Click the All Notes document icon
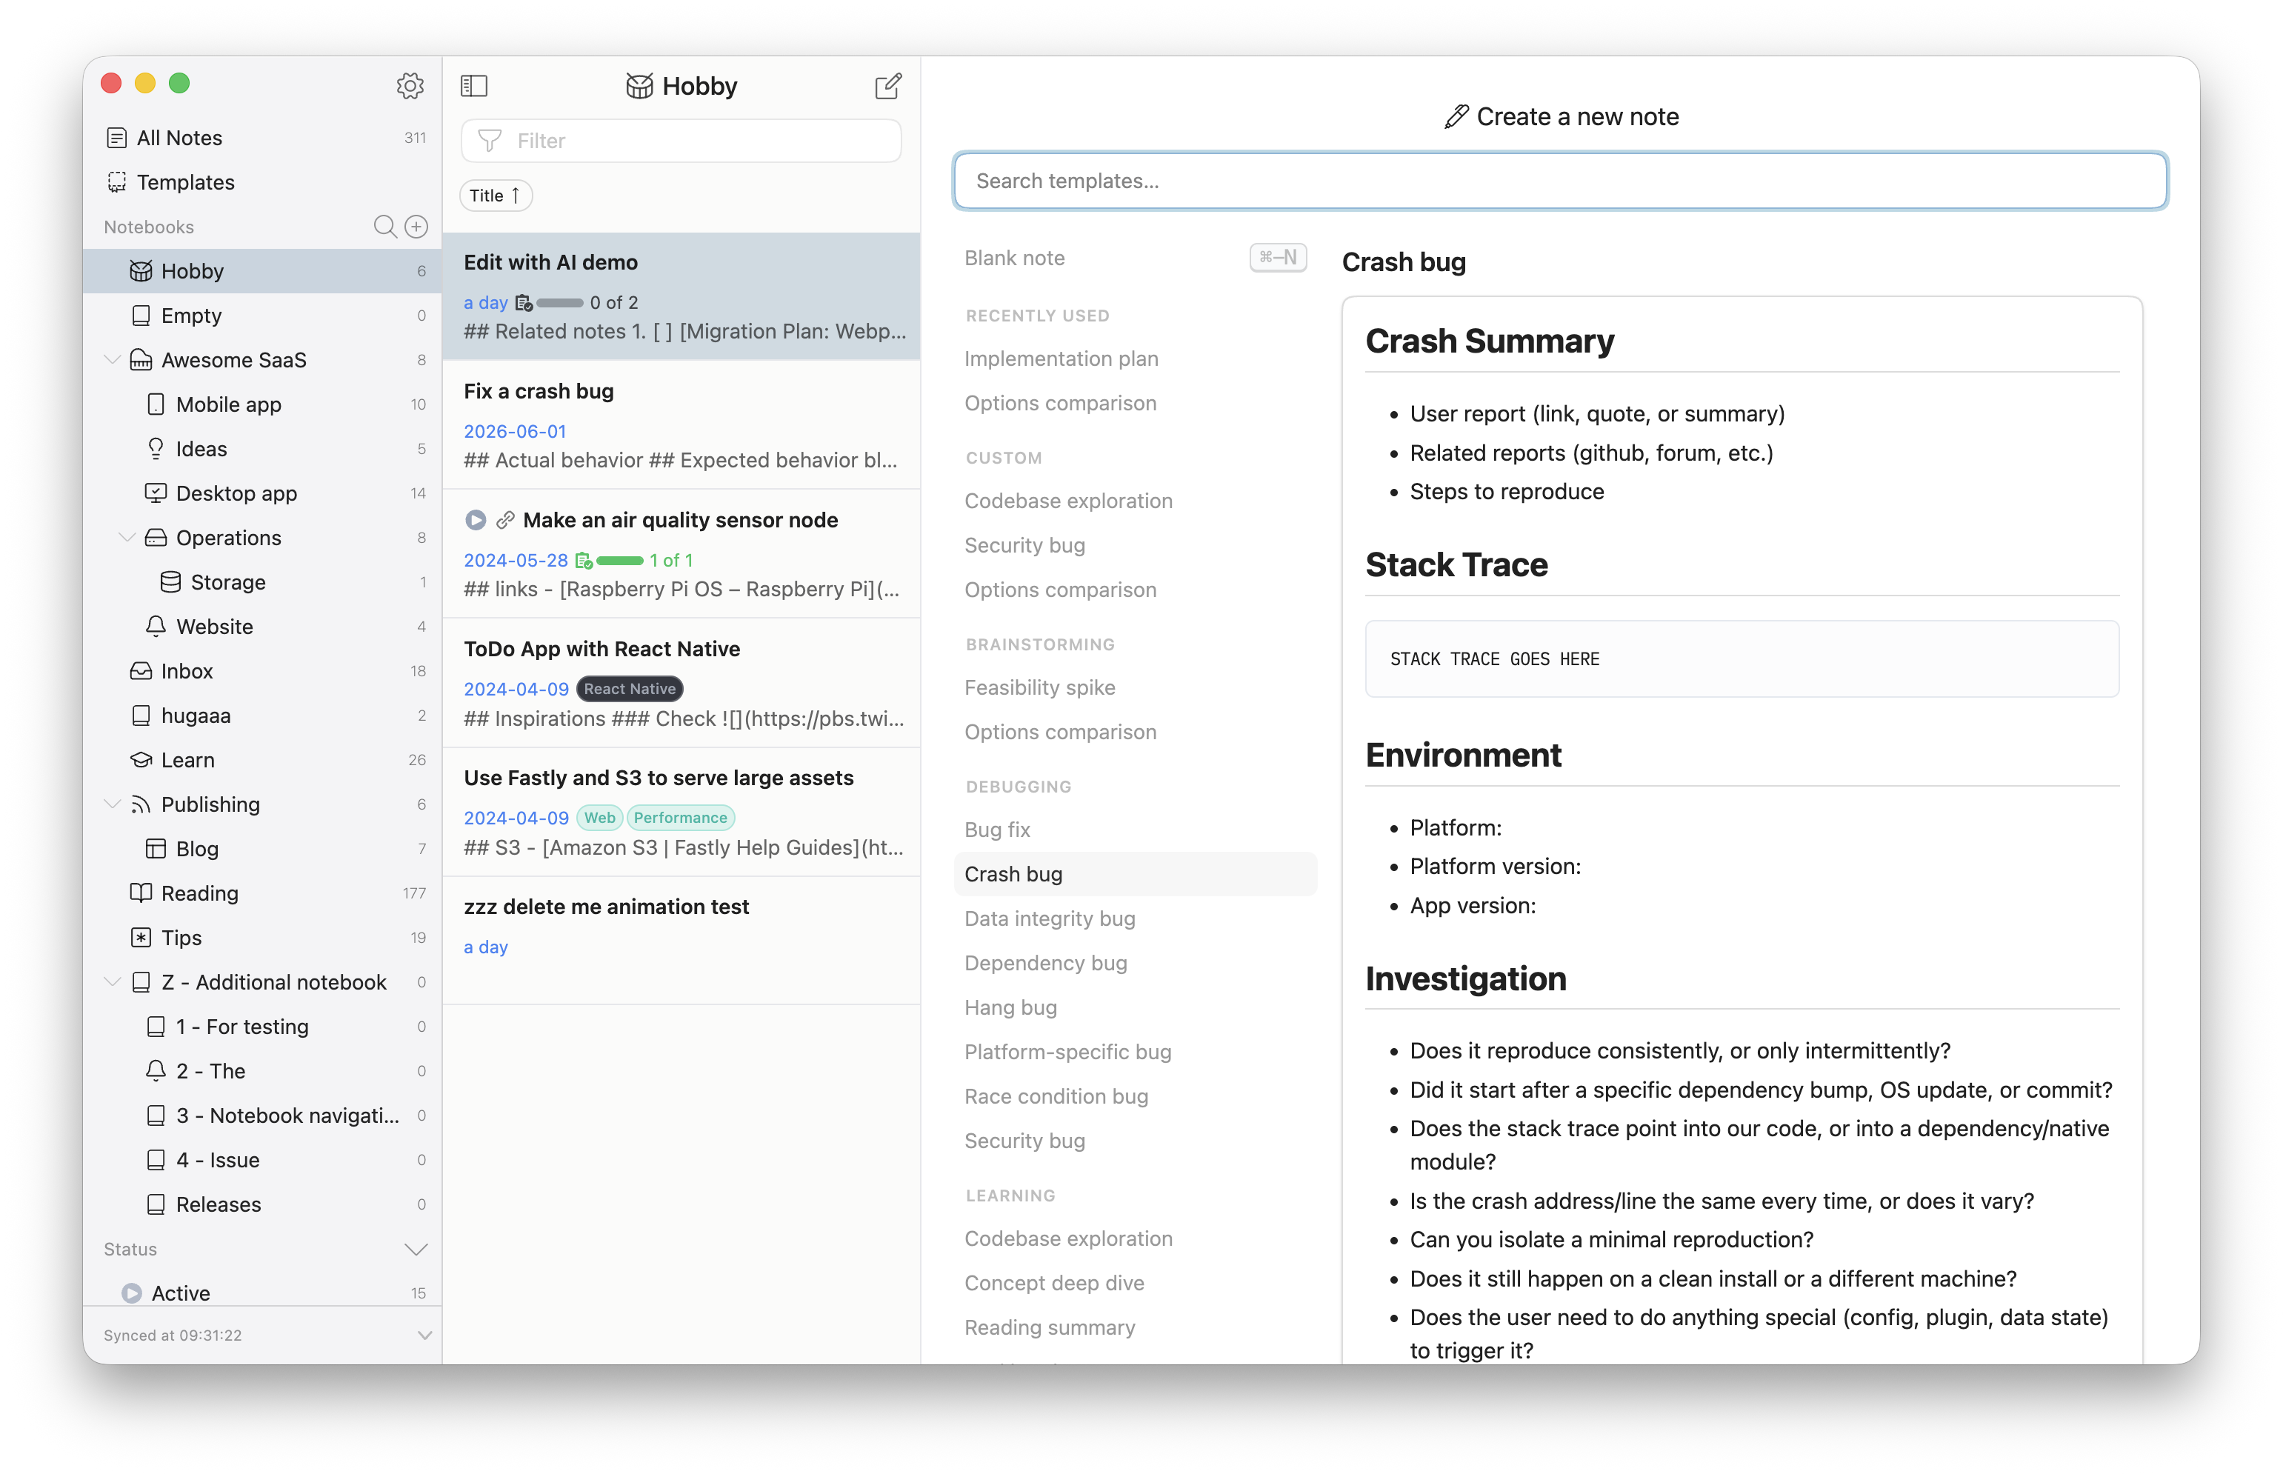Viewport: 2283px width, 1474px height. pyautogui.click(x=117, y=138)
